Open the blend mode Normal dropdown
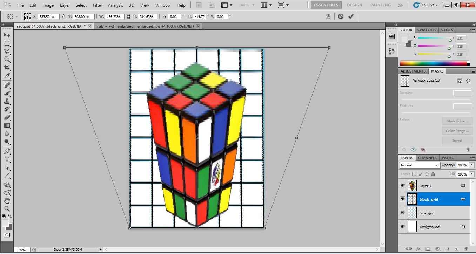The image size is (476, 254). [x=420, y=165]
